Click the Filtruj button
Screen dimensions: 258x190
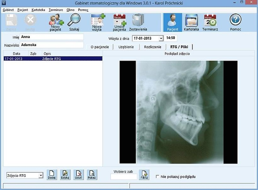(144, 175)
